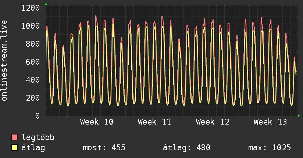Click the Week 11 axis label
This screenshot has width=303, height=158.
tap(154, 122)
